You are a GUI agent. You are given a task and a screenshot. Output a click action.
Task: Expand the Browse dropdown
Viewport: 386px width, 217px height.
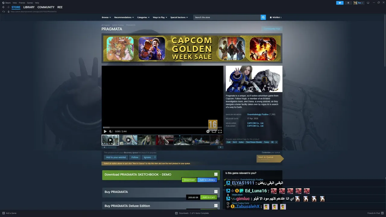(106, 17)
